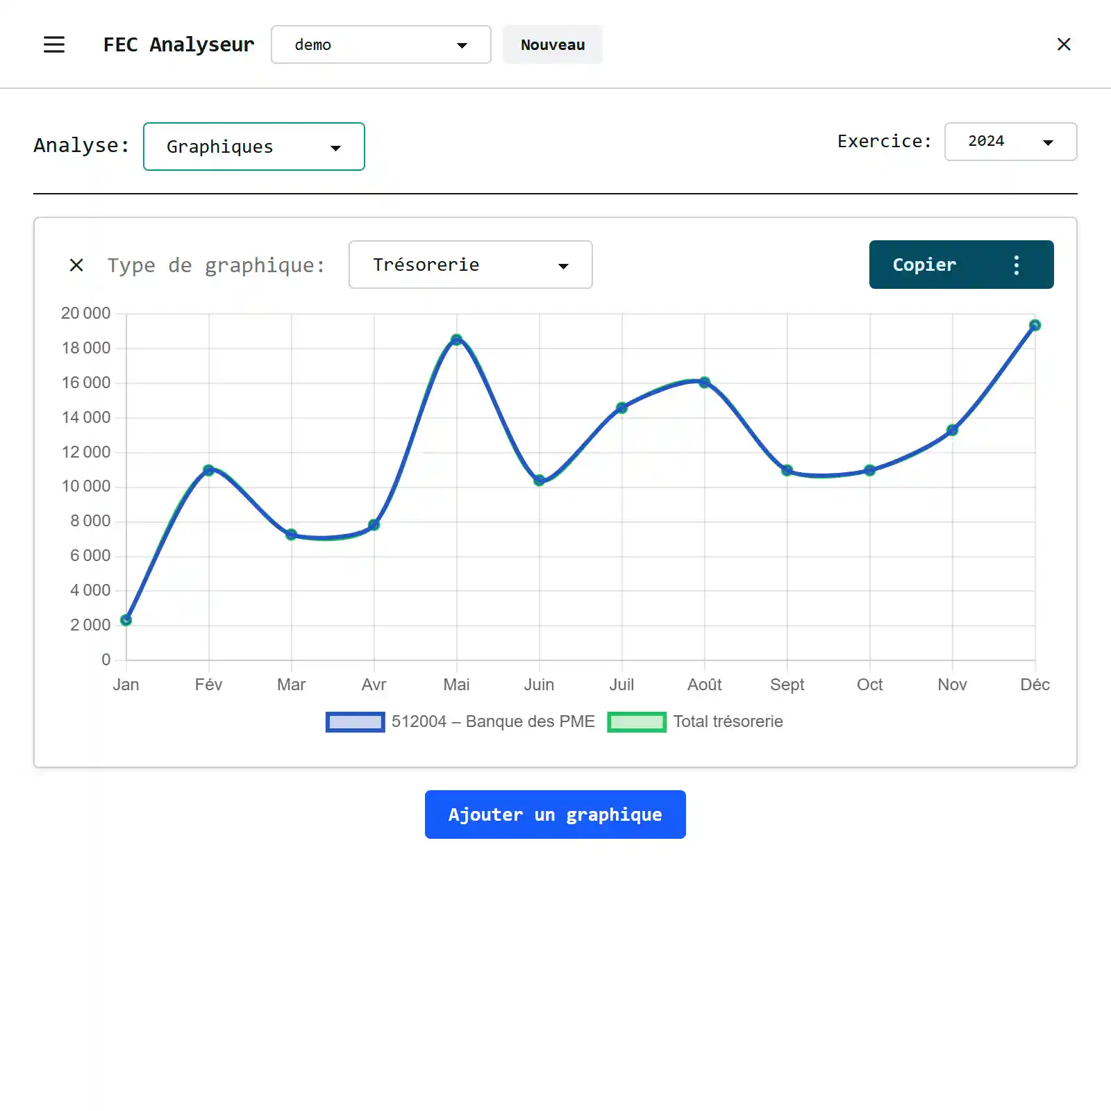
Task: Open the Exercice 2024 year dropdown
Action: click(x=1010, y=142)
